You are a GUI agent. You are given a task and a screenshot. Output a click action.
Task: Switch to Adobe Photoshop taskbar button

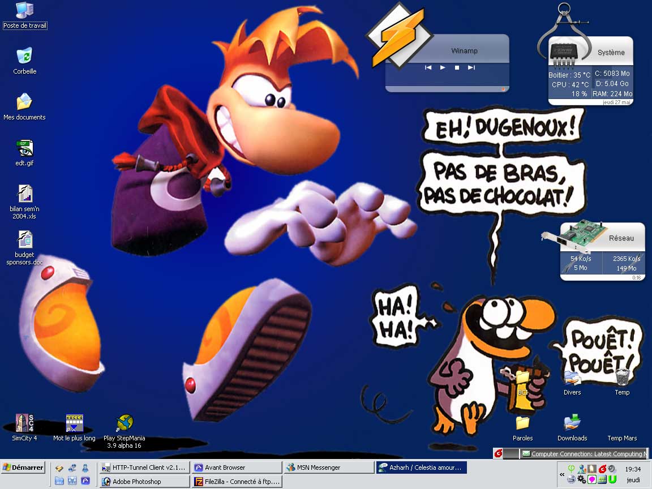(x=145, y=482)
